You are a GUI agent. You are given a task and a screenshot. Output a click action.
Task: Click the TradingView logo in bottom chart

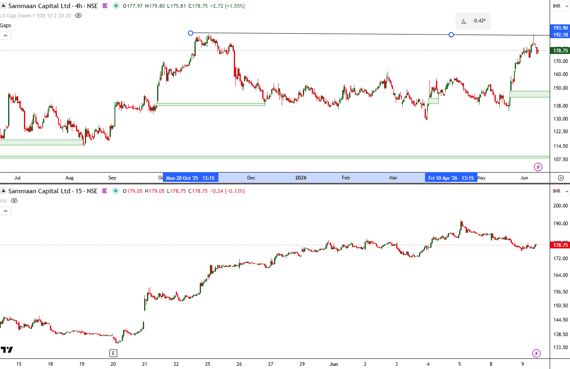click(x=7, y=350)
